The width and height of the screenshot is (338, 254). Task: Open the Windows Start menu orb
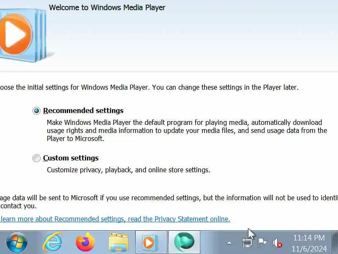point(17,242)
